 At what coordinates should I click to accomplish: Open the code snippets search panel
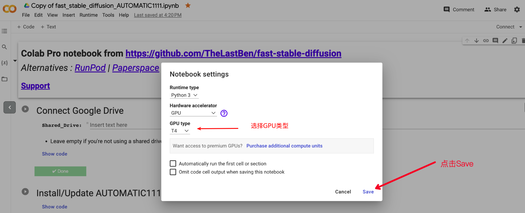click(4, 47)
